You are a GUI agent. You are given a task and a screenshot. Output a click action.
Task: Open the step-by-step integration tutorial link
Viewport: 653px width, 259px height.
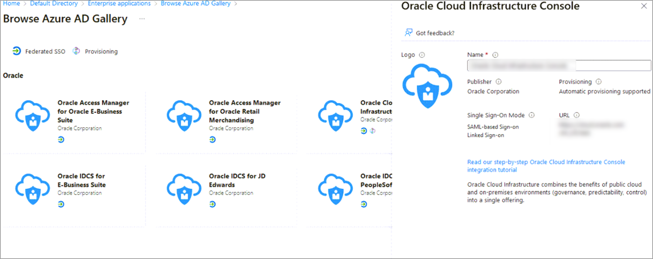[x=546, y=166]
